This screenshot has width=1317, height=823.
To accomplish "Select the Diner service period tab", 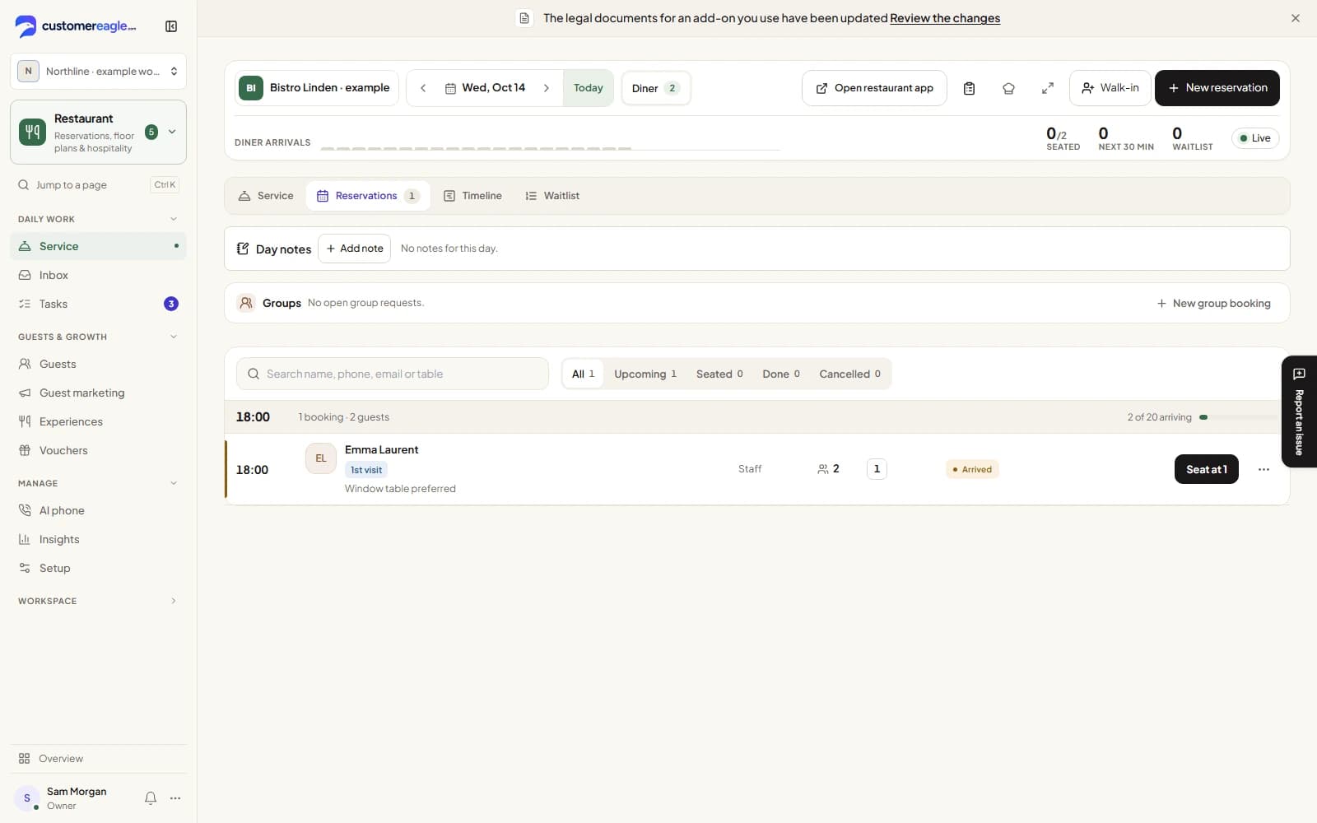I will click(x=656, y=88).
